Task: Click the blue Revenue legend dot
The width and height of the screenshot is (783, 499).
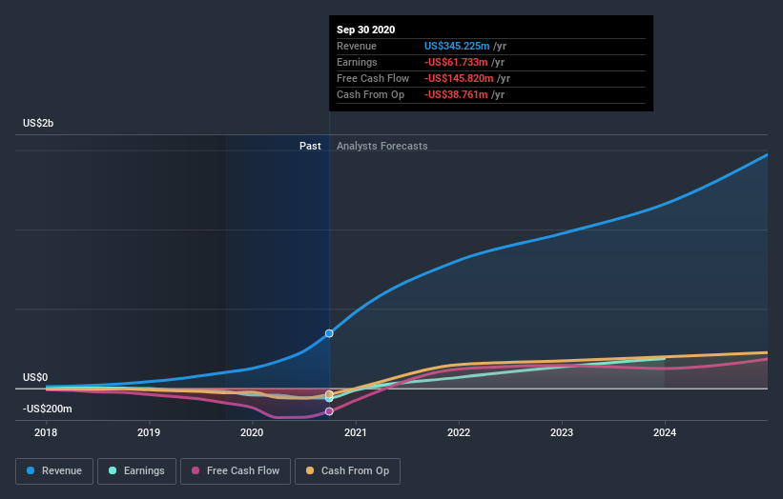Action: point(31,470)
